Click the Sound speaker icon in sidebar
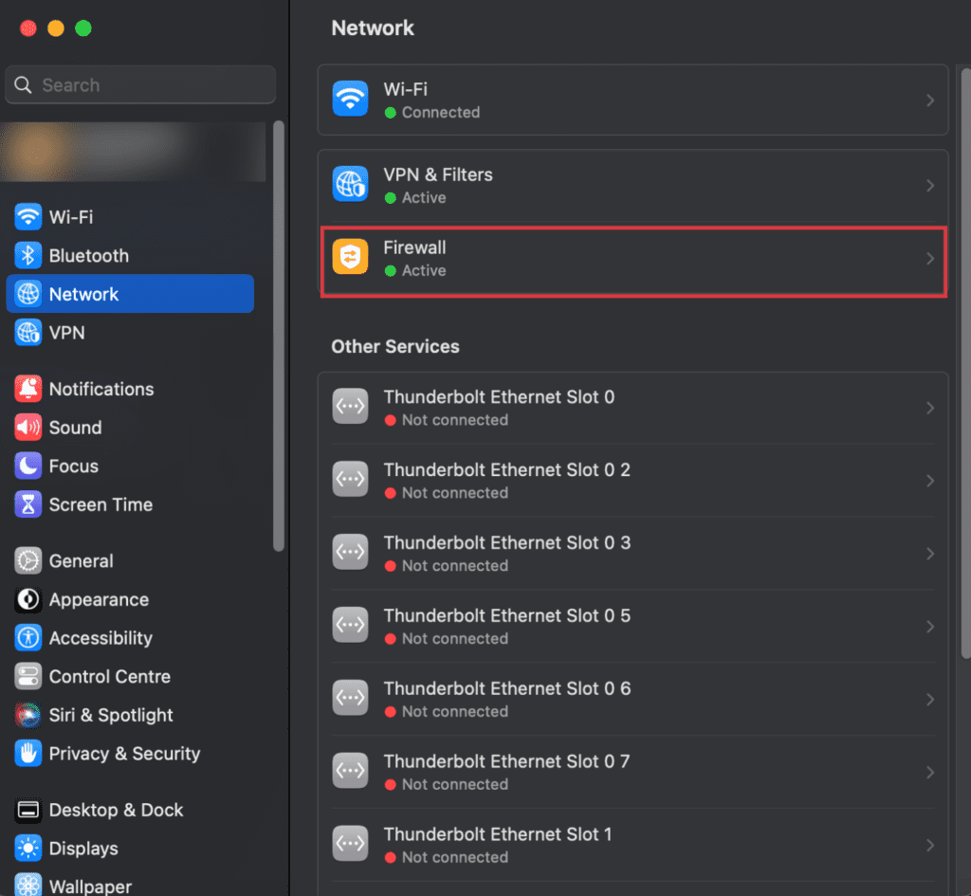The width and height of the screenshot is (971, 896). click(27, 428)
